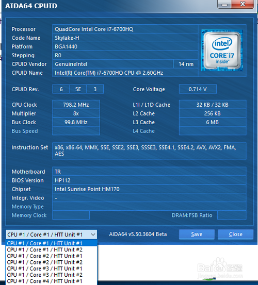Click the Bus Clock value 99.8 MHz
Image resolution: width=258 pixels, height=285 pixels.
click(76, 122)
